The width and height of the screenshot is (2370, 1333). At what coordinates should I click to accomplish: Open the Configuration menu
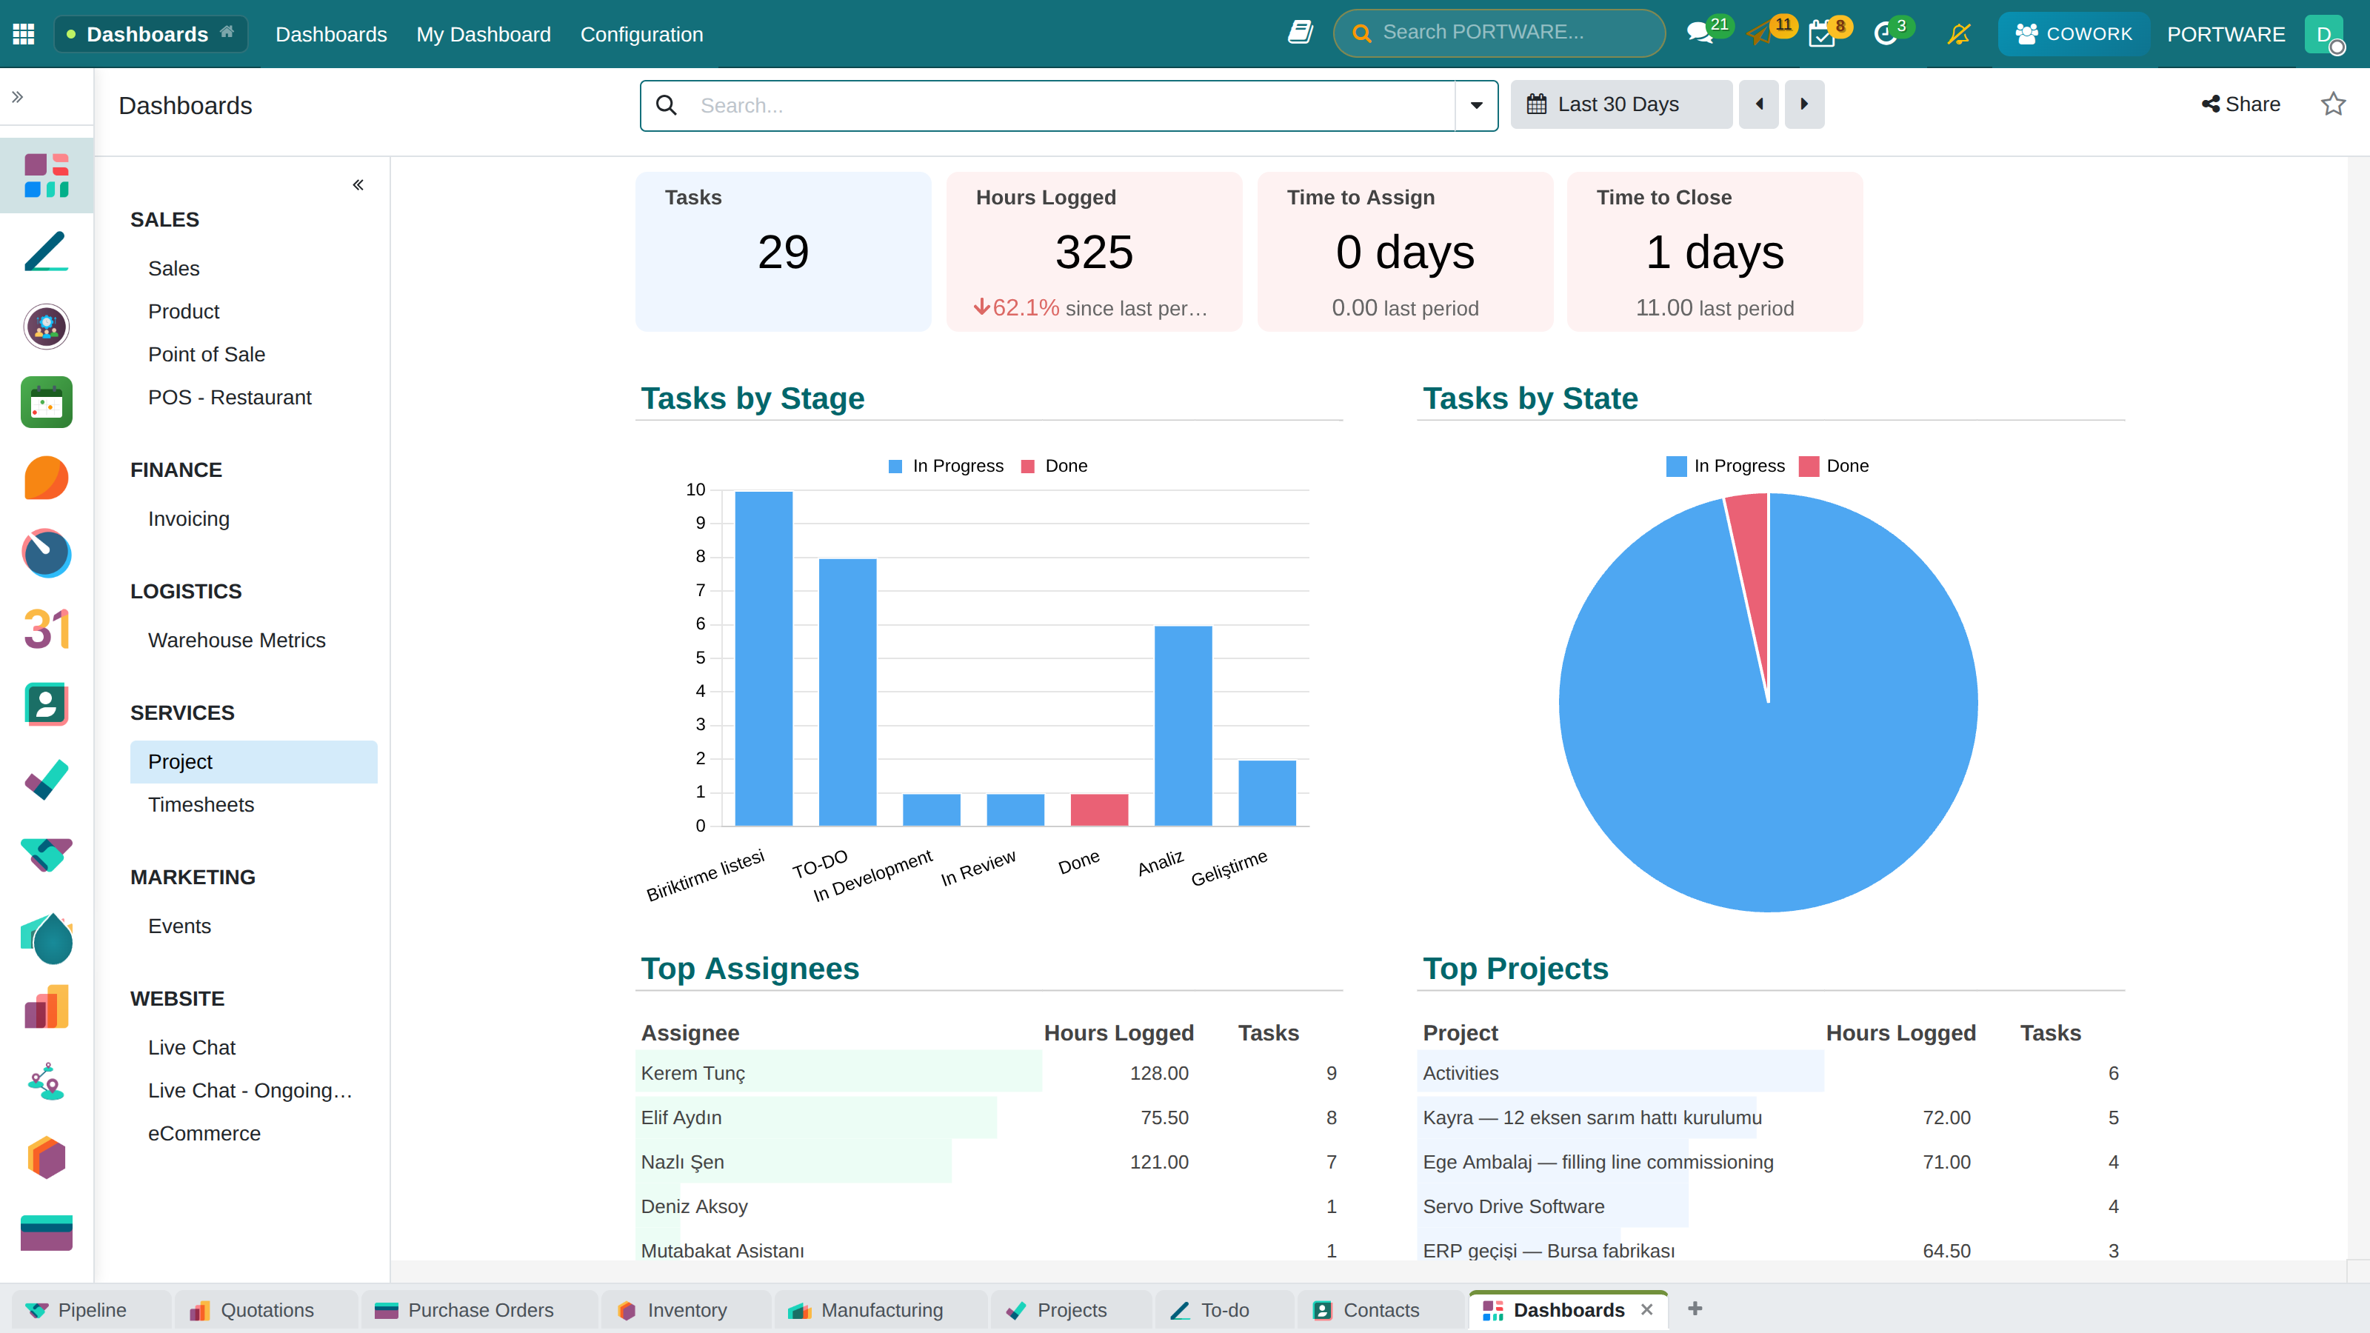(641, 34)
